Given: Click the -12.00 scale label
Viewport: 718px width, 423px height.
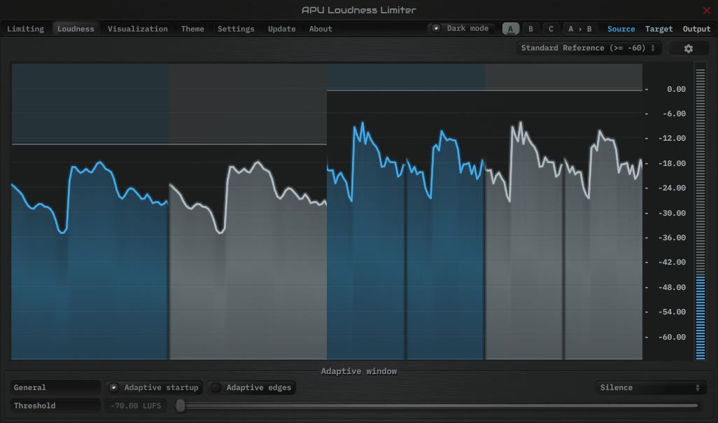Looking at the screenshot, I should click(x=672, y=138).
